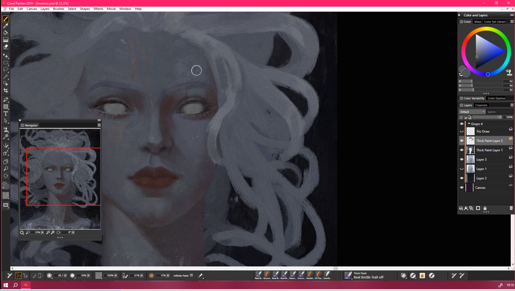
Task: Open the Brushes menu
Action: [x=59, y=9]
